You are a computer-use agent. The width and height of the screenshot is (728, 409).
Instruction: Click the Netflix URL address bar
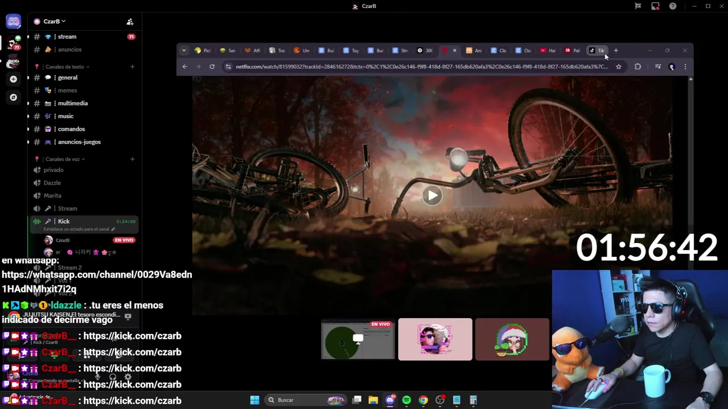(x=421, y=66)
